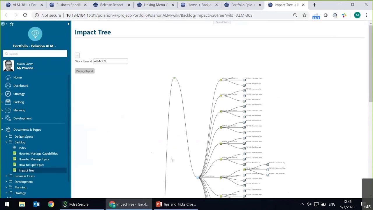Open PowerPoint Tips and Tricks from taskbar
Image resolution: width=373 pixels, height=210 pixels.
click(176, 204)
